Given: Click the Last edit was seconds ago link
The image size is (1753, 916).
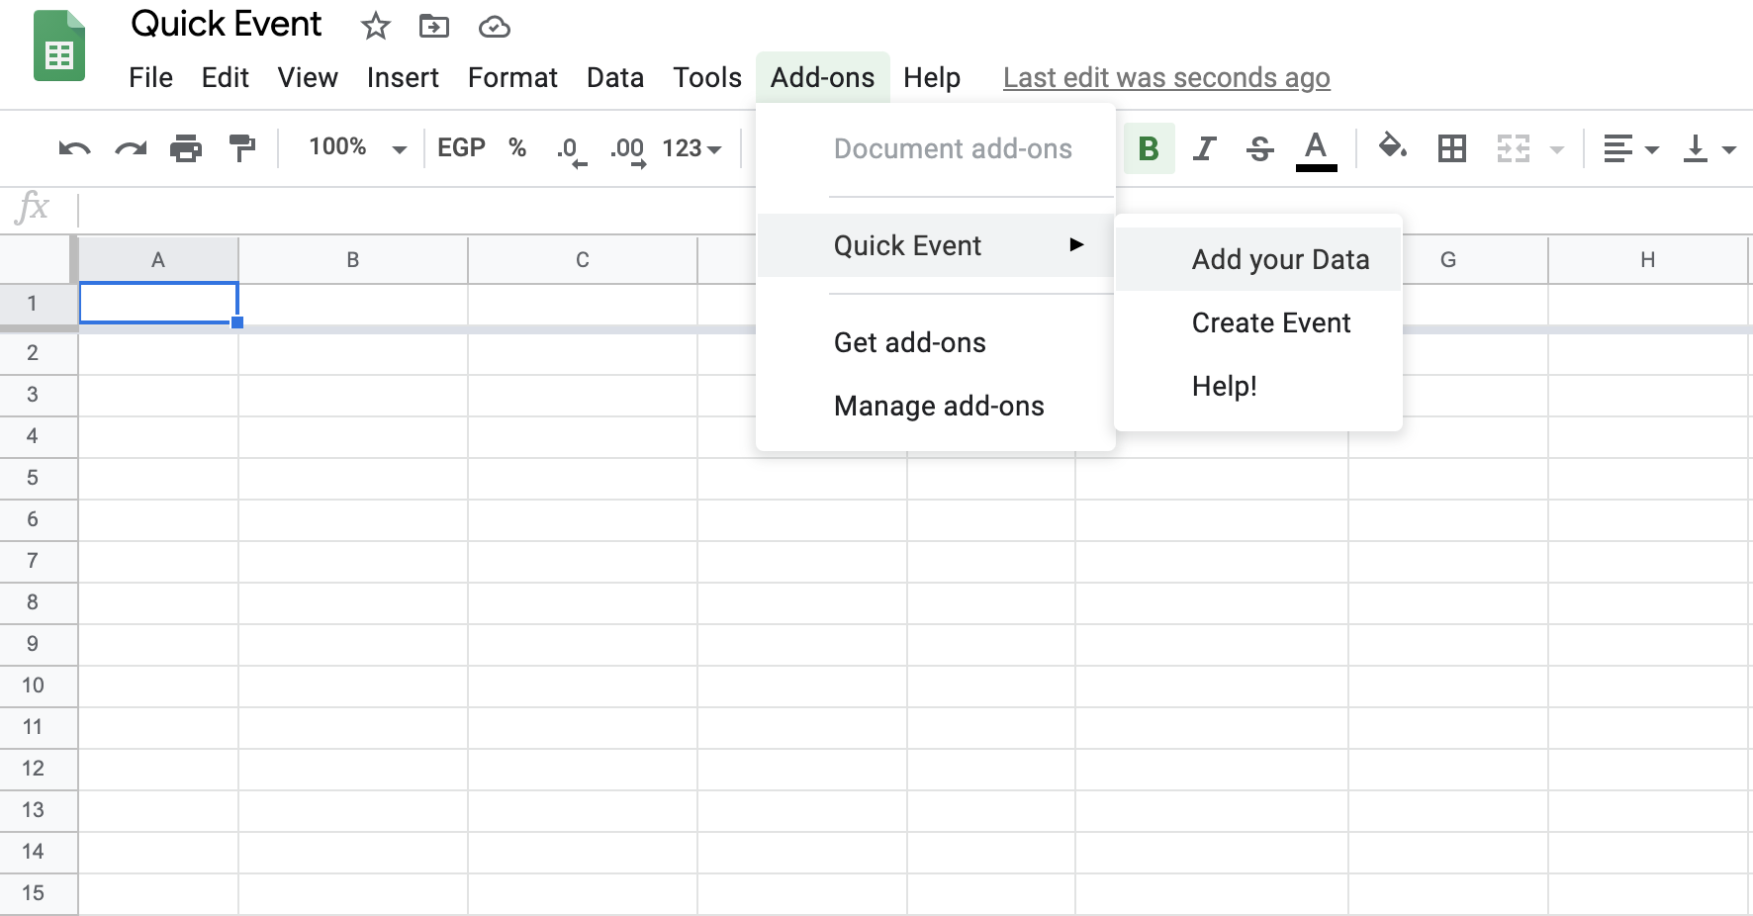Looking at the screenshot, I should point(1166,77).
